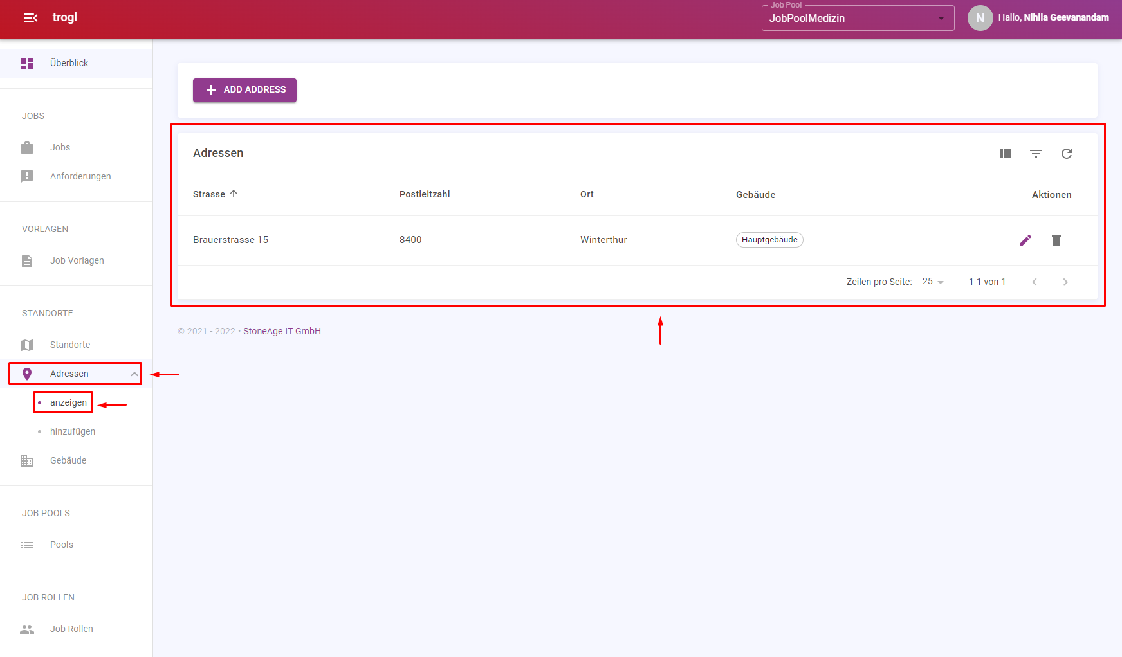
Task: Click the Winterthur cell
Action: [x=603, y=240]
